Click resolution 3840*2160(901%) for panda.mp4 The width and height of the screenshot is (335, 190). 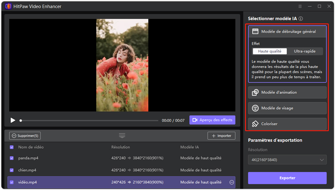coord(148,158)
